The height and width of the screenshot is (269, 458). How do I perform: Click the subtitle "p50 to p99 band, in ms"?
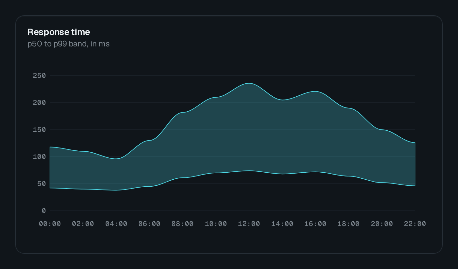pyautogui.click(x=68, y=44)
